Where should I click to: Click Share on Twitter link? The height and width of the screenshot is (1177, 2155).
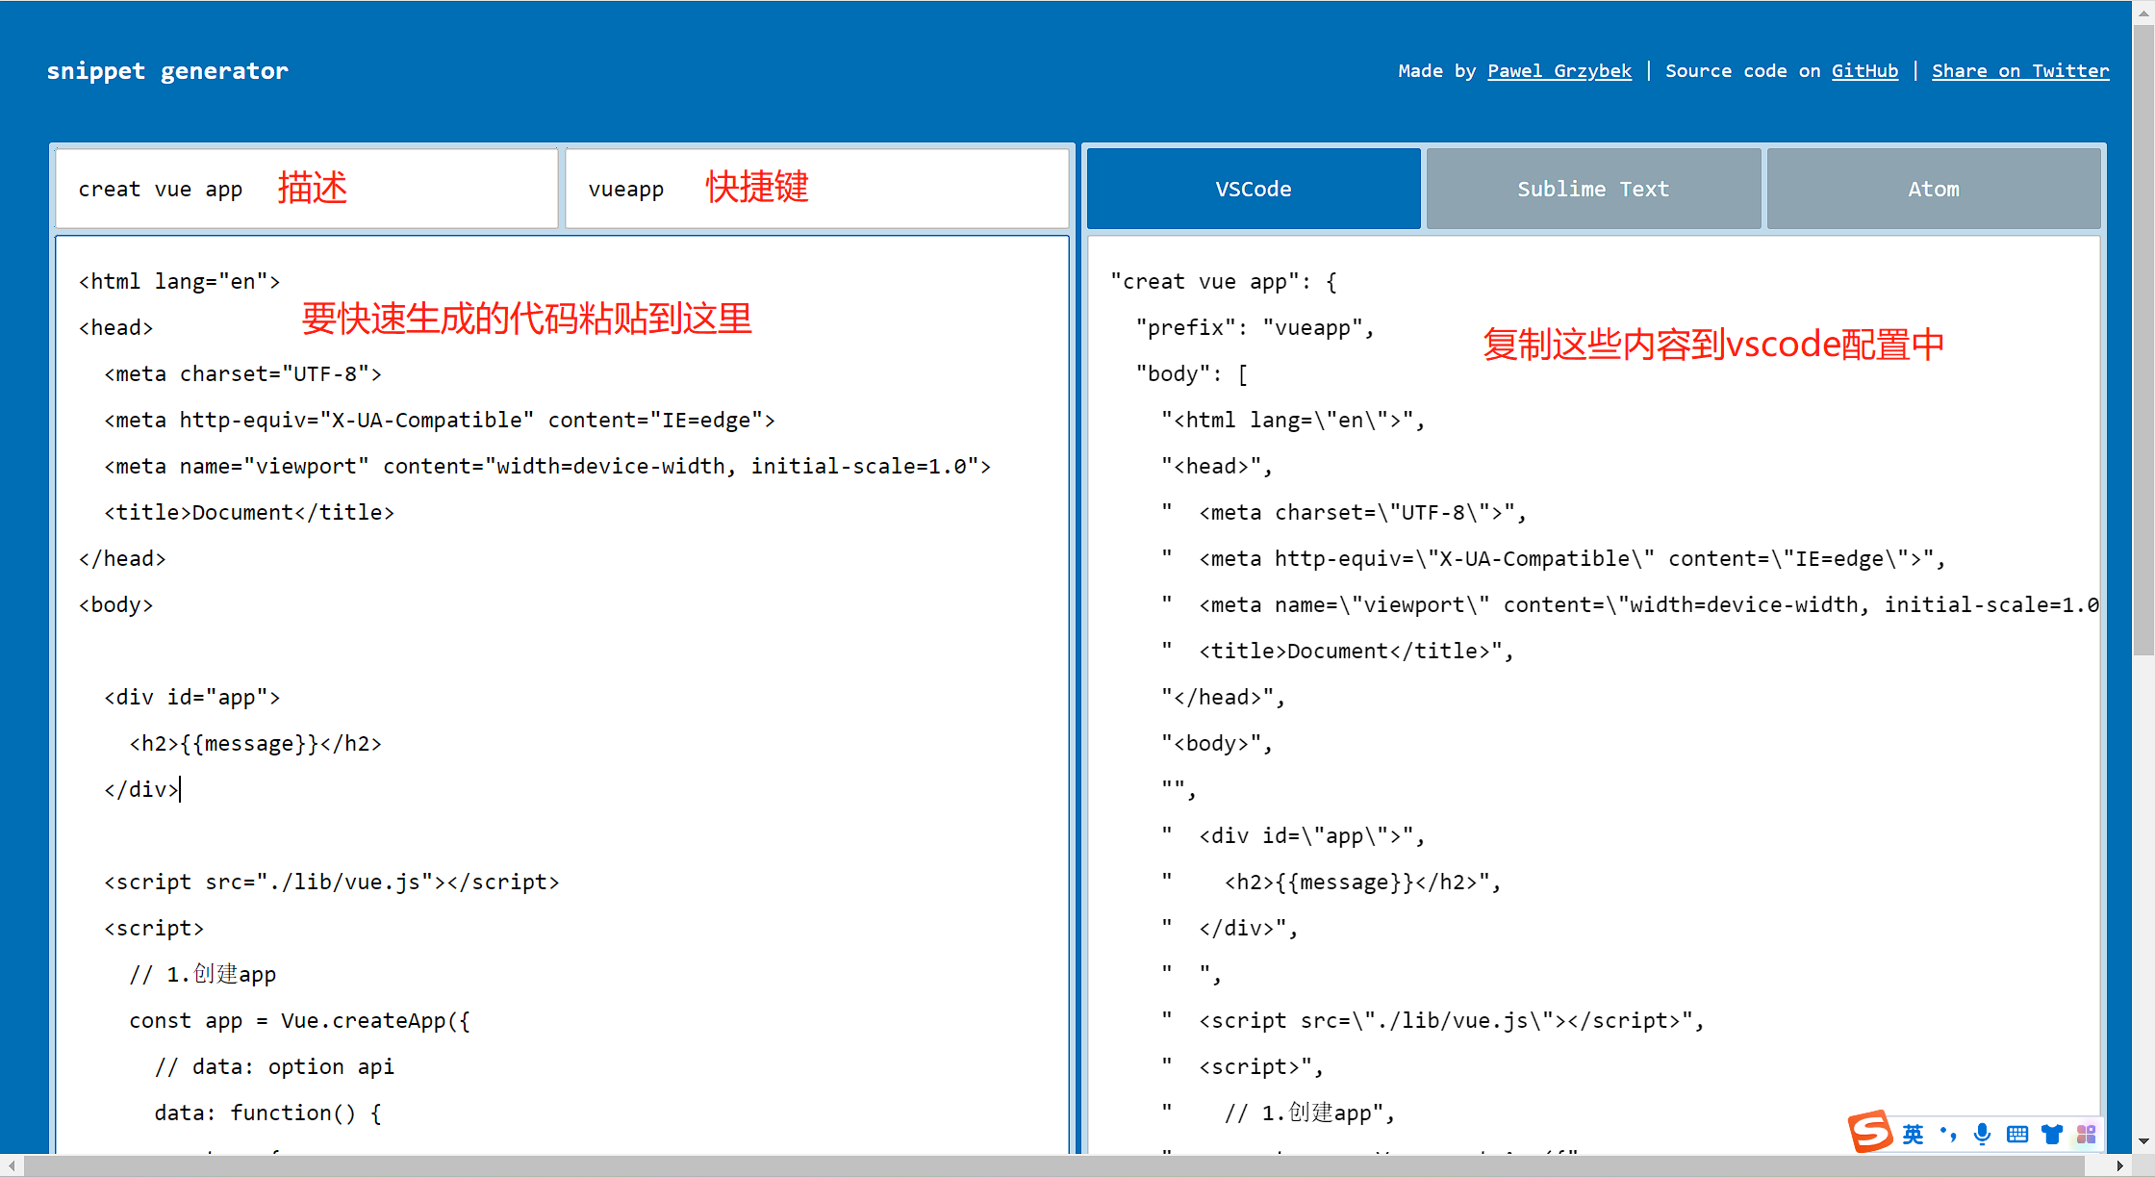(x=2019, y=70)
